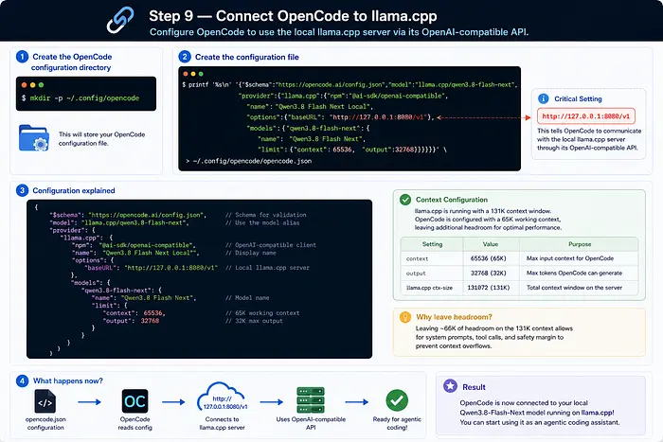Click the Result heading
The height and width of the screenshot is (442, 663).
474,387
